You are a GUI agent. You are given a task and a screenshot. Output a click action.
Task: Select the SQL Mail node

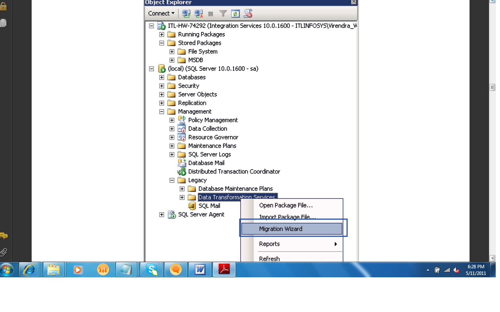tap(210, 206)
